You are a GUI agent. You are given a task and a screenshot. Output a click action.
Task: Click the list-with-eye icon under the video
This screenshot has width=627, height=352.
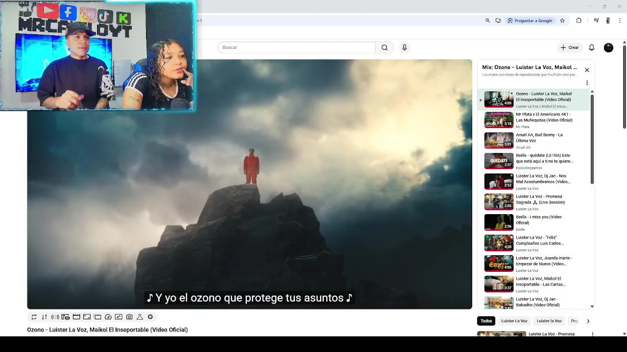[66, 317]
